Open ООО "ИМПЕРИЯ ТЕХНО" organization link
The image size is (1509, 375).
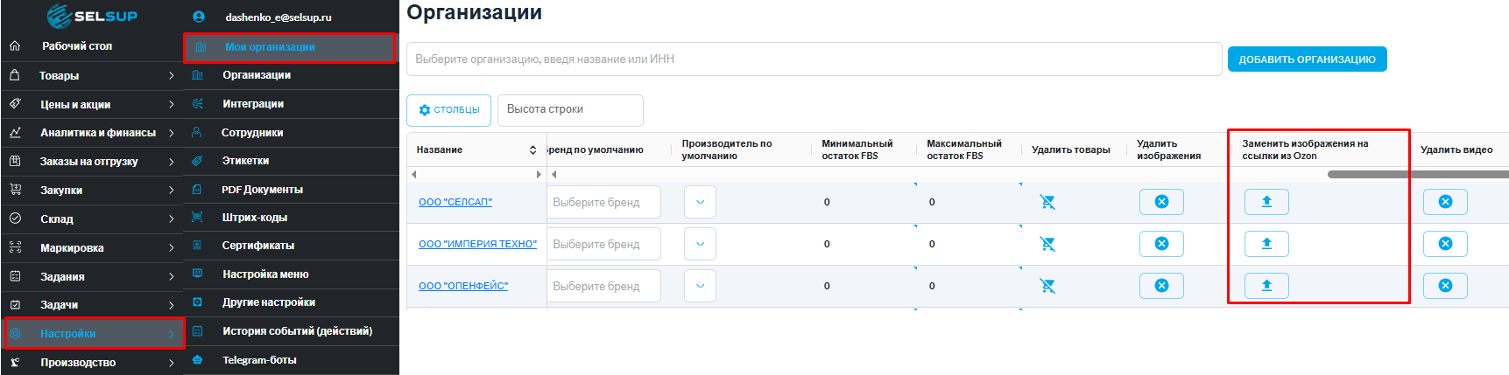click(x=477, y=244)
